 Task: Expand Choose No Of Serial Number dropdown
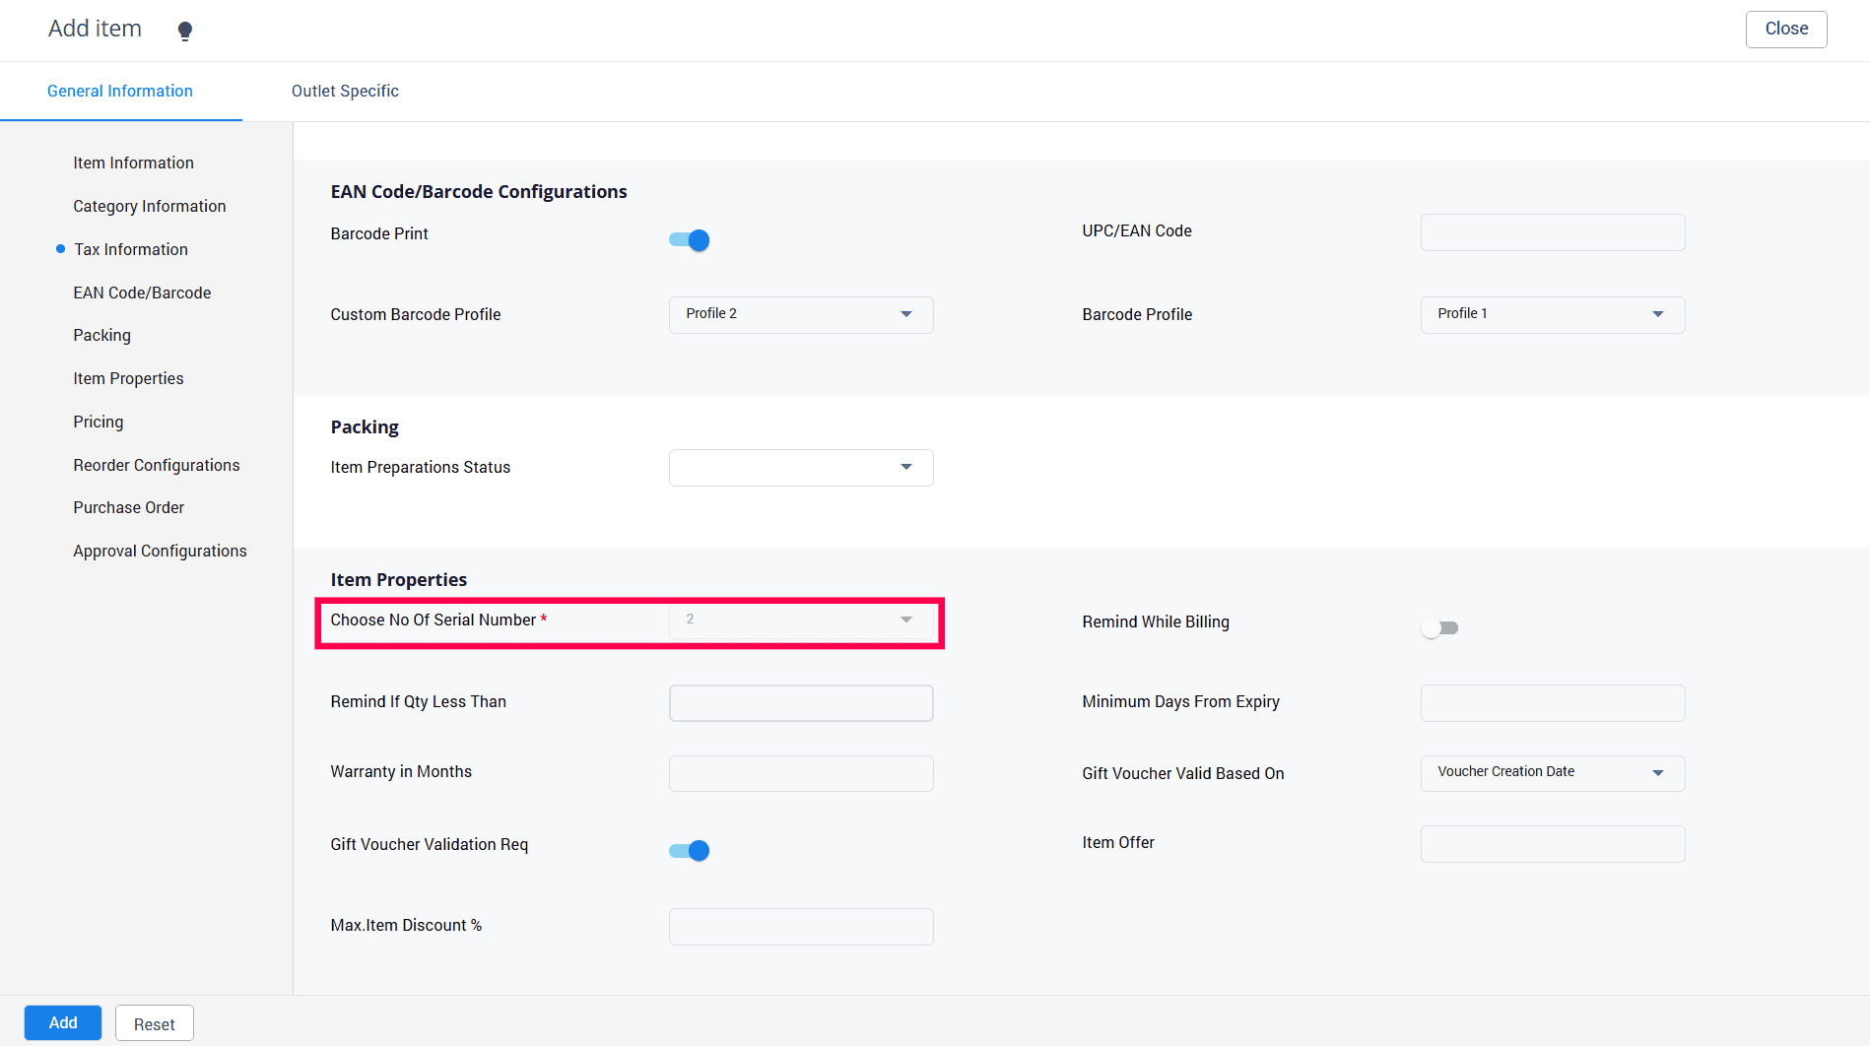800,621
